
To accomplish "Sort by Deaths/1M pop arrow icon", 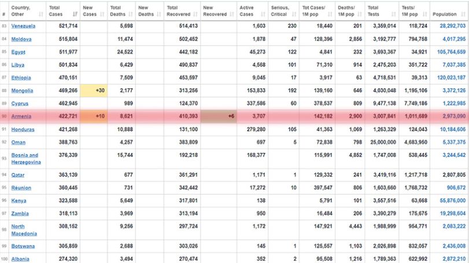I will point(360,14).
